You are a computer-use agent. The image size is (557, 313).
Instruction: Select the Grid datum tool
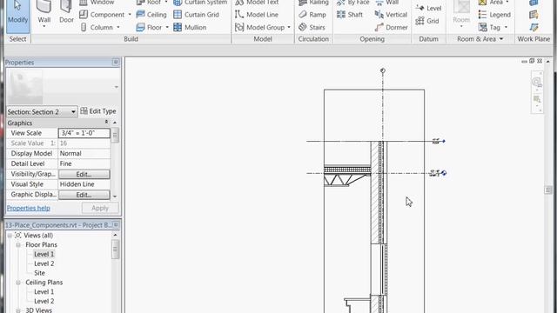tap(426, 21)
